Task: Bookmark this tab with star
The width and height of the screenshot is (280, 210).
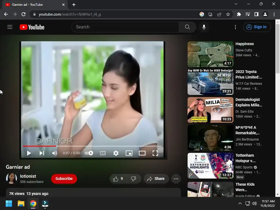Action: click(x=228, y=14)
